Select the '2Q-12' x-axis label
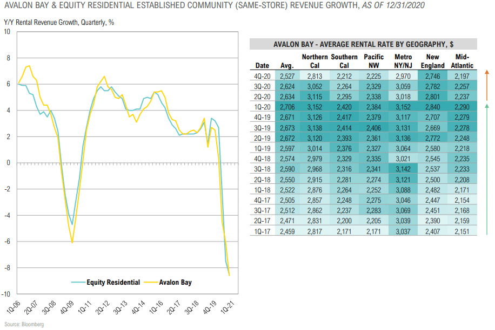Screen dimensions: 495x330 coord(103,307)
